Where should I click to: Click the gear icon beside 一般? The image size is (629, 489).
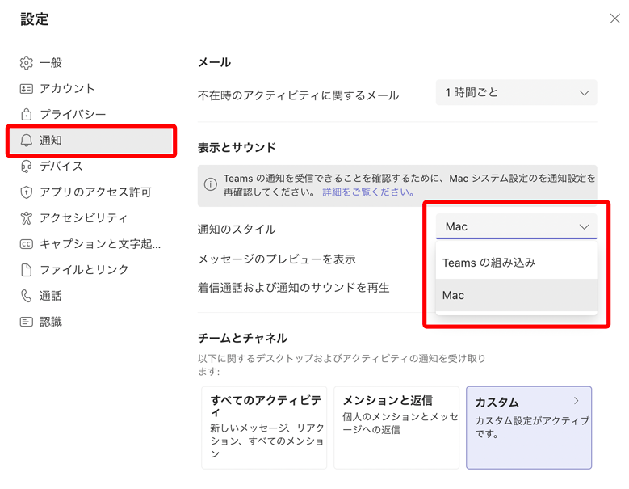point(27,63)
